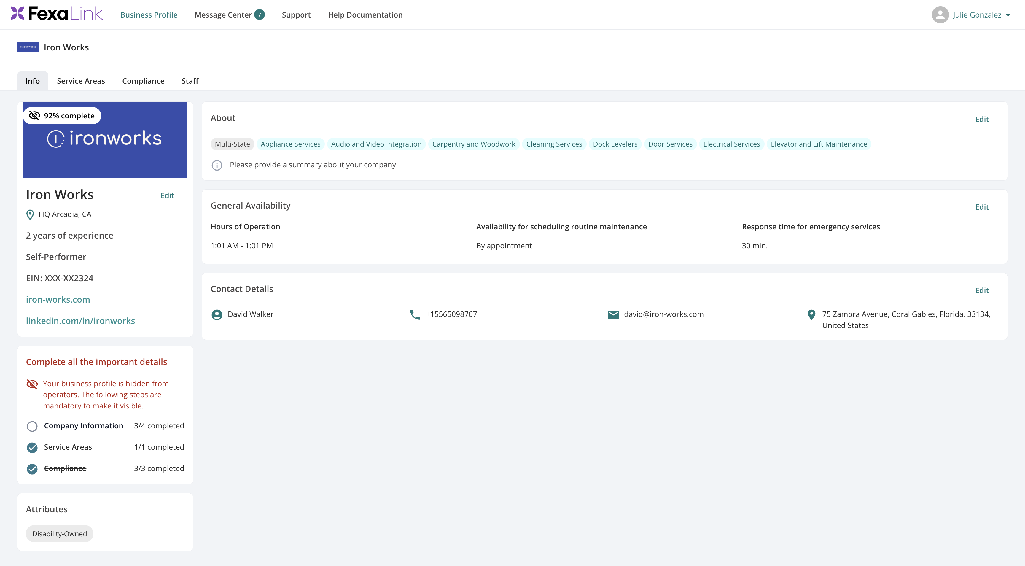Click the Electrical Services tag
Image resolution: width=1025 pixels, height=566 pixels.
[732, 144]
